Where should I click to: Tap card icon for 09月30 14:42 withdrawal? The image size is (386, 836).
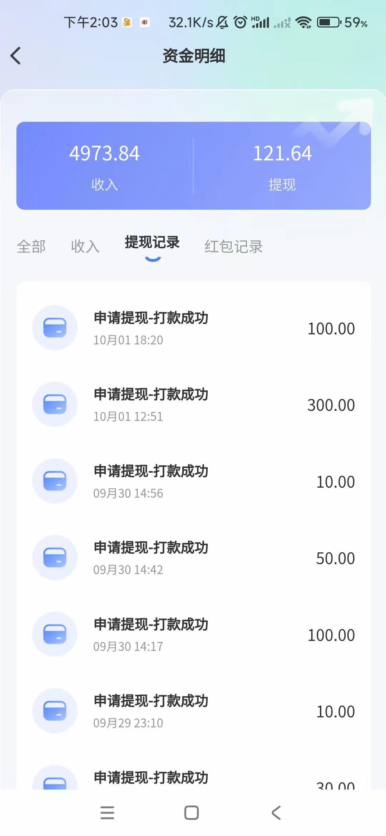coord(55,557)
